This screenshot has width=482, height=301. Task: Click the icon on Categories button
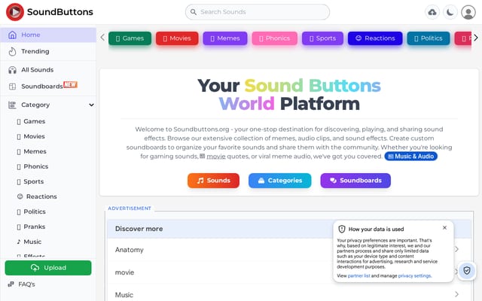click(x=261, y=181)
